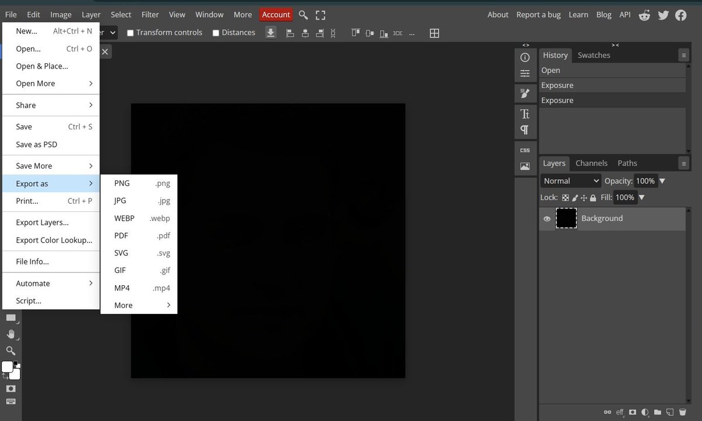Toggle Quick Mask mode icon
The image size is (702, 421).
(11, 389)
